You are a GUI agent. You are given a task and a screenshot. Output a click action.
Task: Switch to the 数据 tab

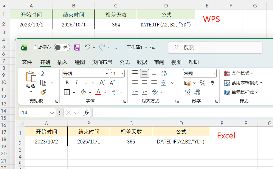point(142,62)
